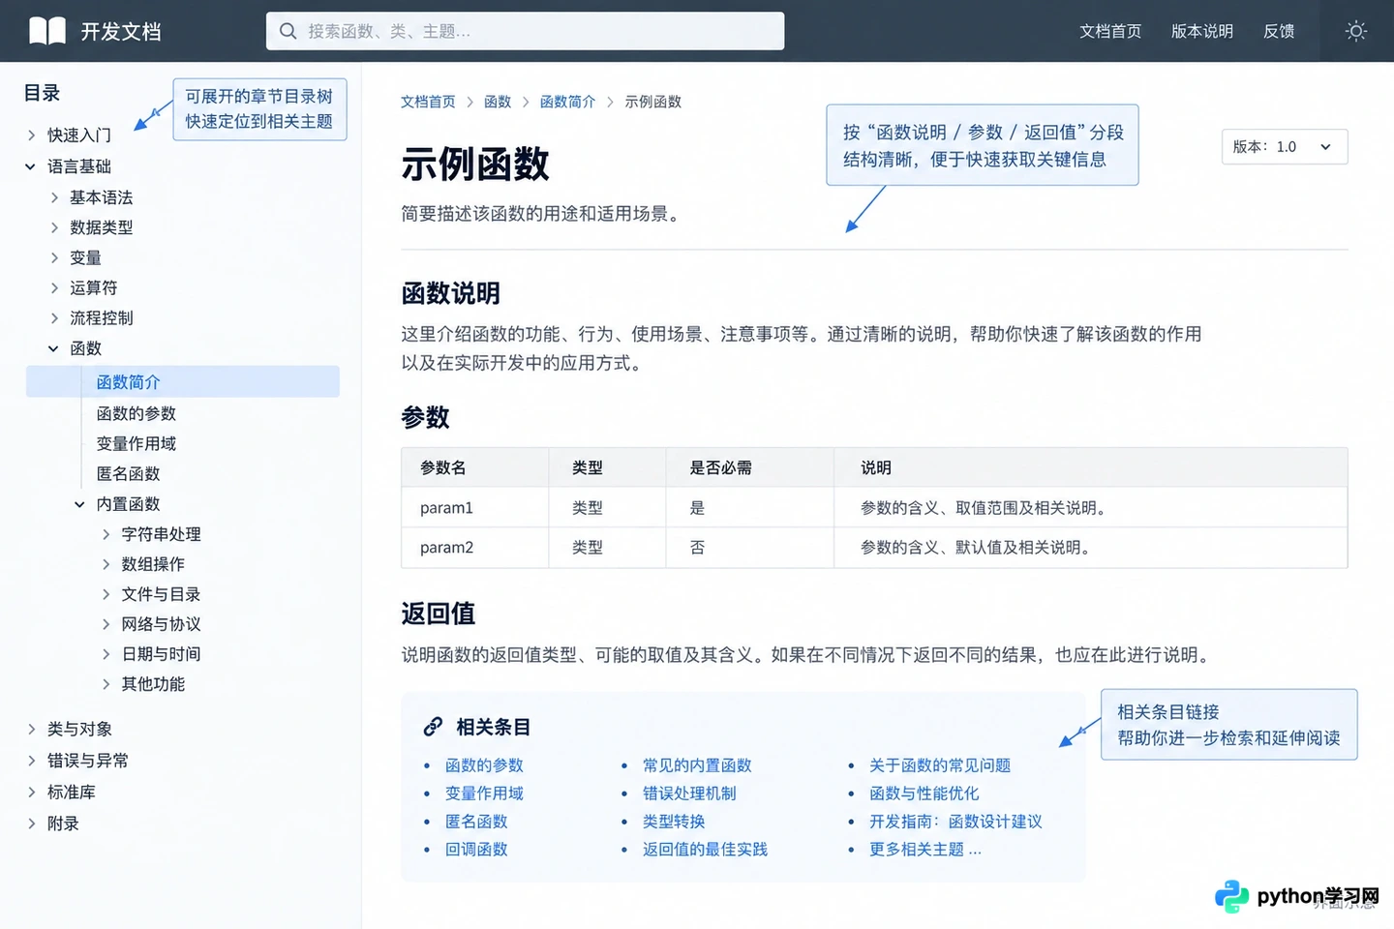Open the 版本: 1.0 dropdown
Screen dimensions: 1394x929
1285,147
